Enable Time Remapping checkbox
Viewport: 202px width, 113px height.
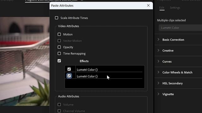59,53
